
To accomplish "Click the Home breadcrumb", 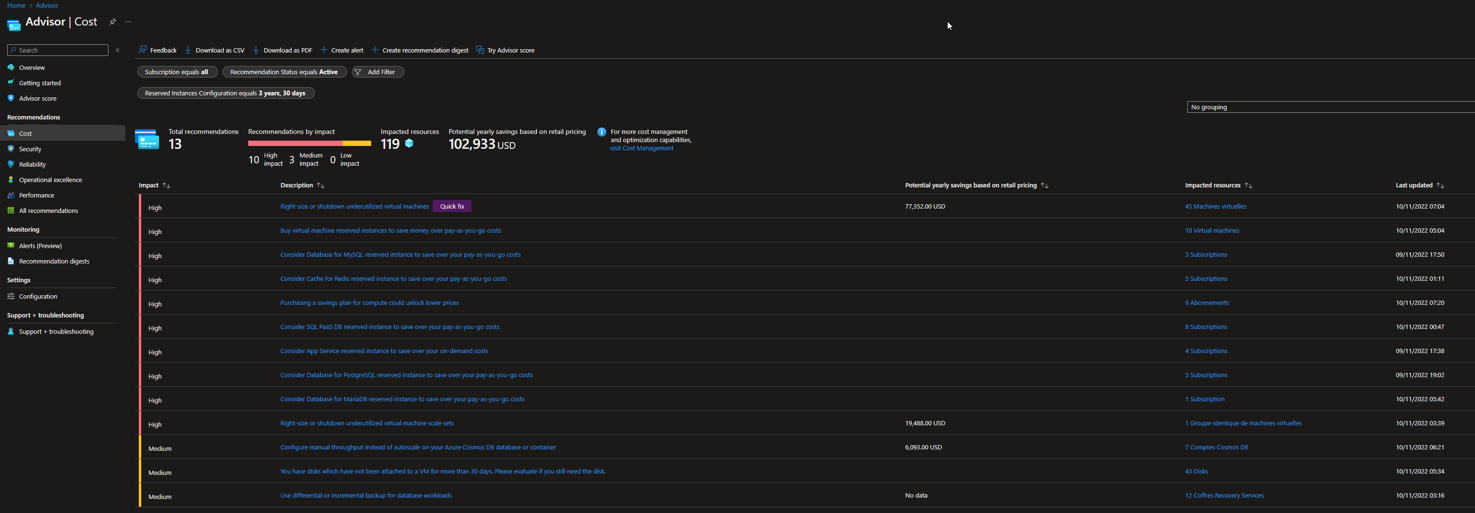I will [x=16, y=5].
